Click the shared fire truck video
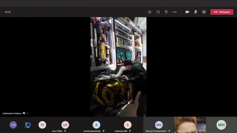 tap(118, 67)
